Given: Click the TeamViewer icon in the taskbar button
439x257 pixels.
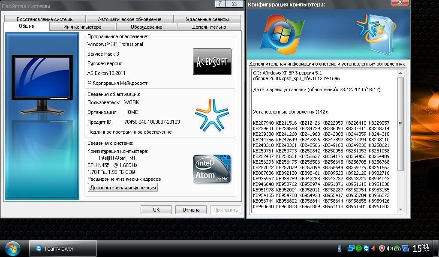Looking at the screenshot, I should point(39,248).
